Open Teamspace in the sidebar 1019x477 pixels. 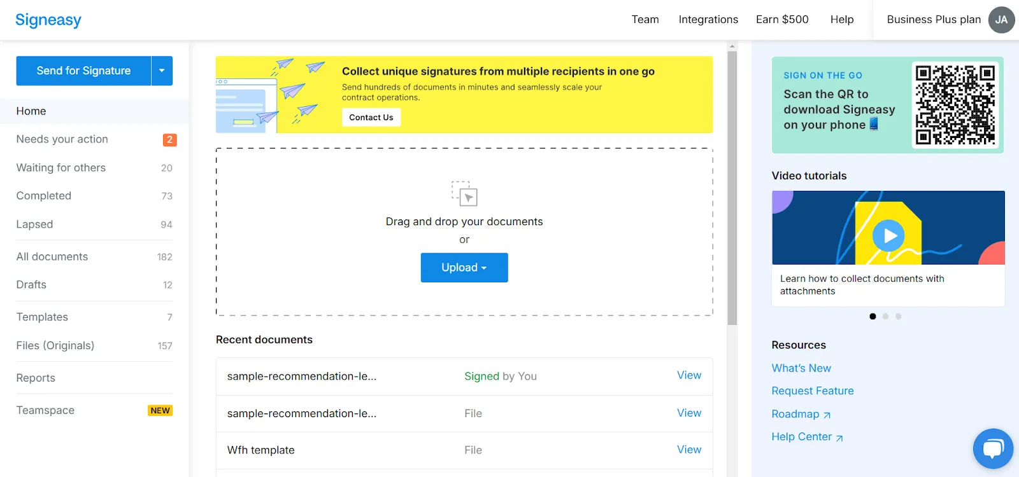pos(94,411)
